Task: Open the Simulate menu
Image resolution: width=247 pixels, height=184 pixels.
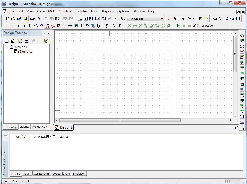Action: pos(65,11)
